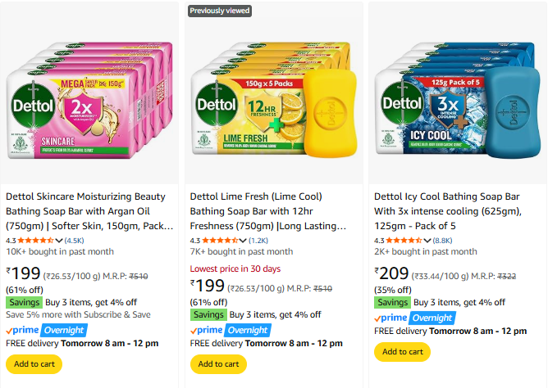Click the star rating icons for Icy Cool soap

pyautogui.click(x=404, y=240)
